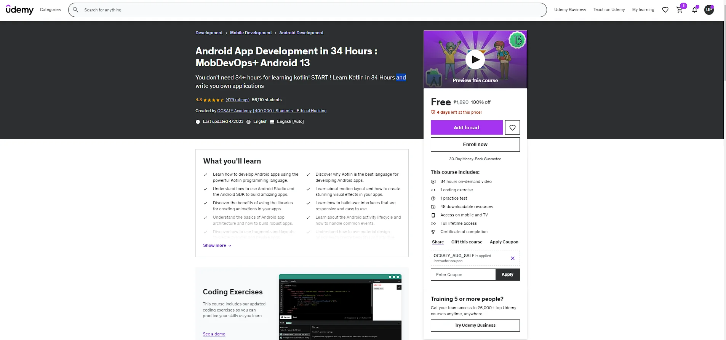Screen dimensions: 726x340
Task: Focus the Search for anything box
Action: tap(307, 10)
